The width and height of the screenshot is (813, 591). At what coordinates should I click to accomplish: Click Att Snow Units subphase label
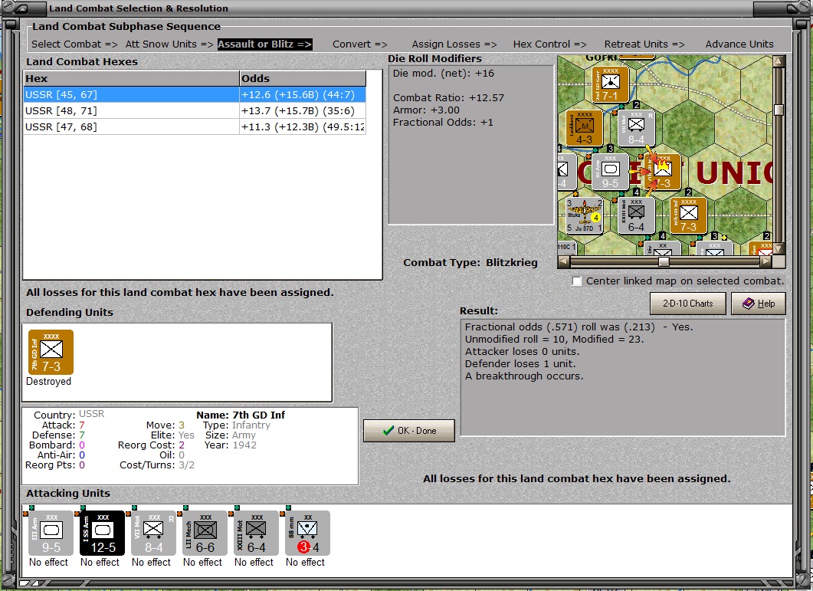coord(169,44)
